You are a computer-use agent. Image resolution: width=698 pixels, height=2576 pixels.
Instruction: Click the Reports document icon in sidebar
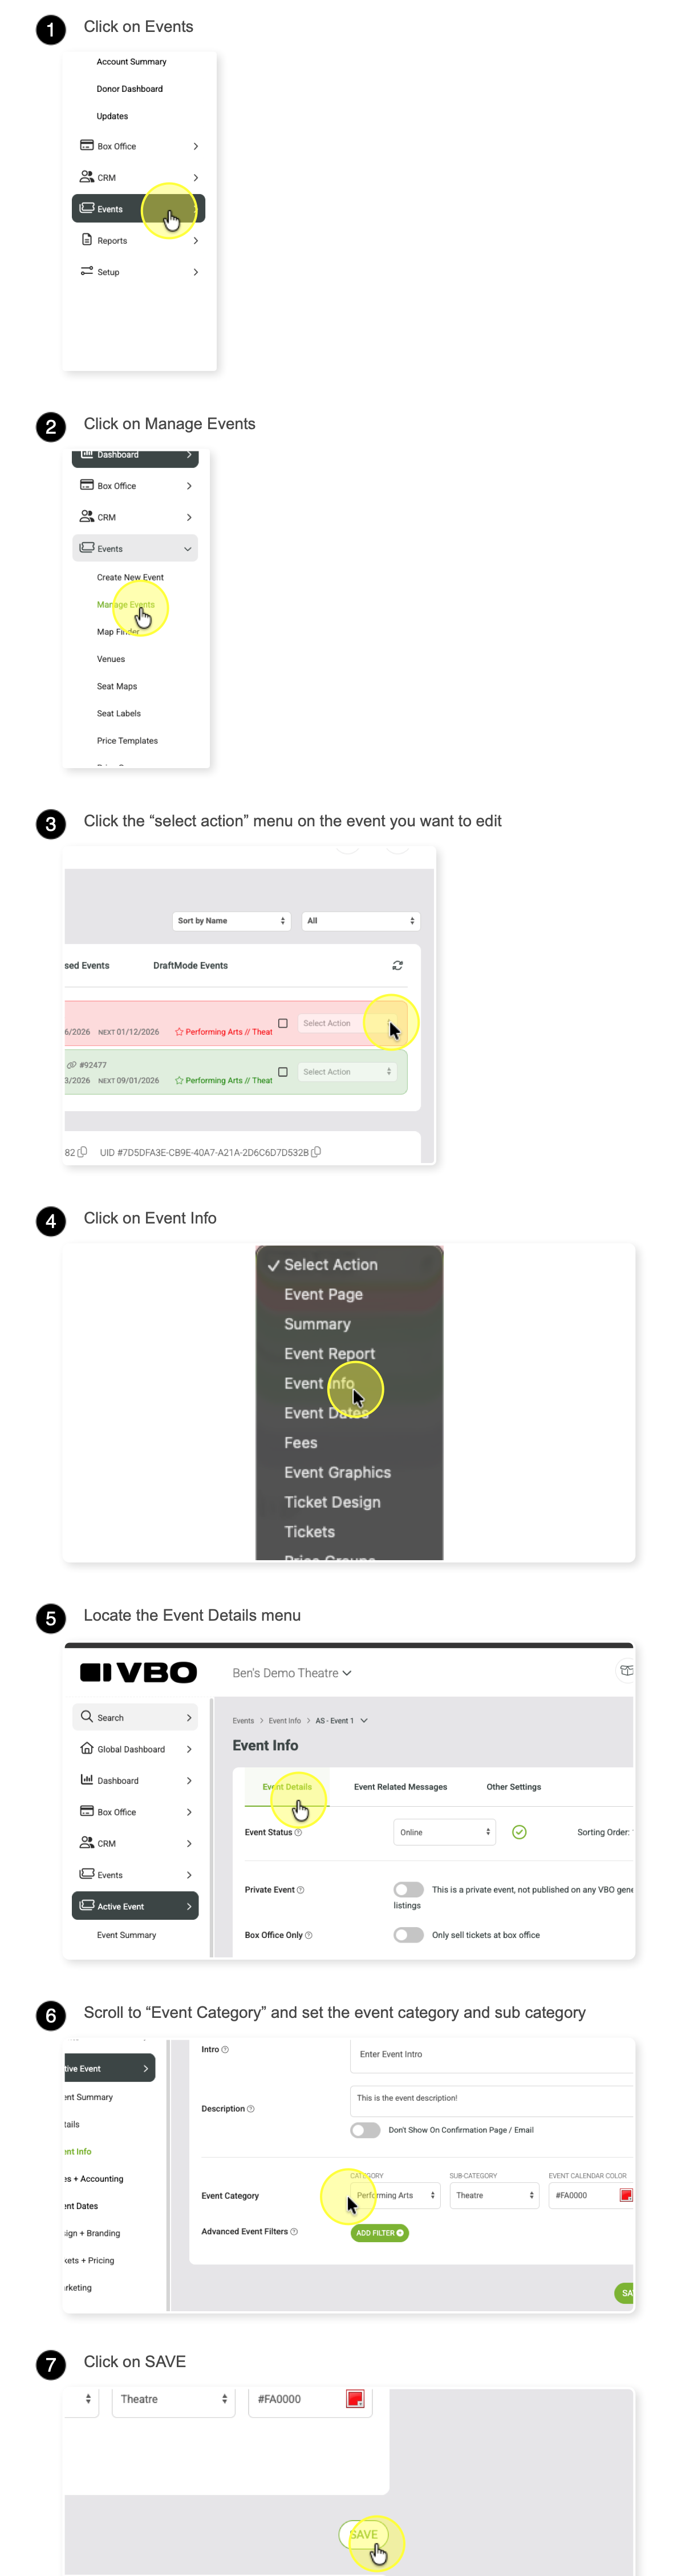coord(87,240)
